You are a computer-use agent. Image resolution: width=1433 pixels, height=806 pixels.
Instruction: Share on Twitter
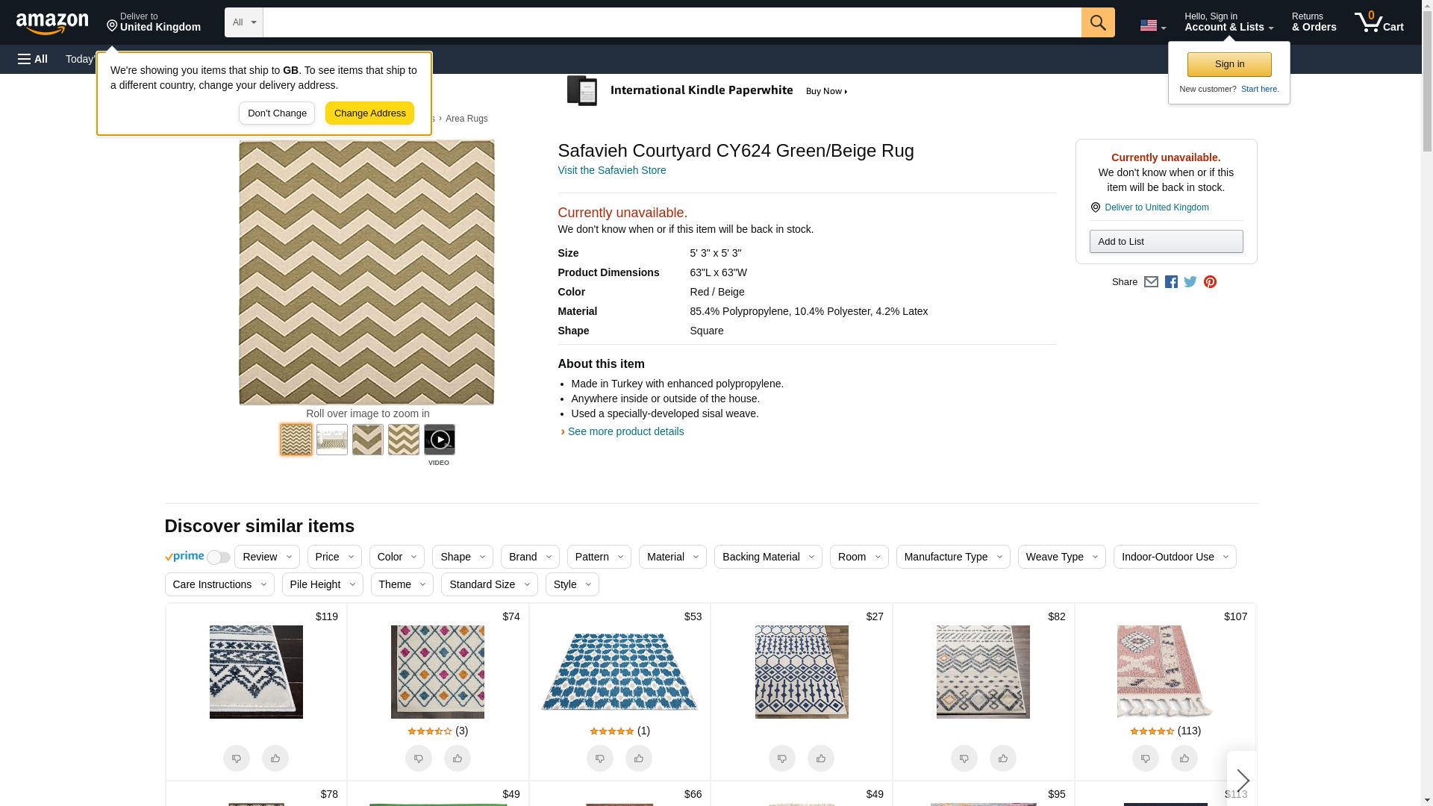pos(1190,282)
